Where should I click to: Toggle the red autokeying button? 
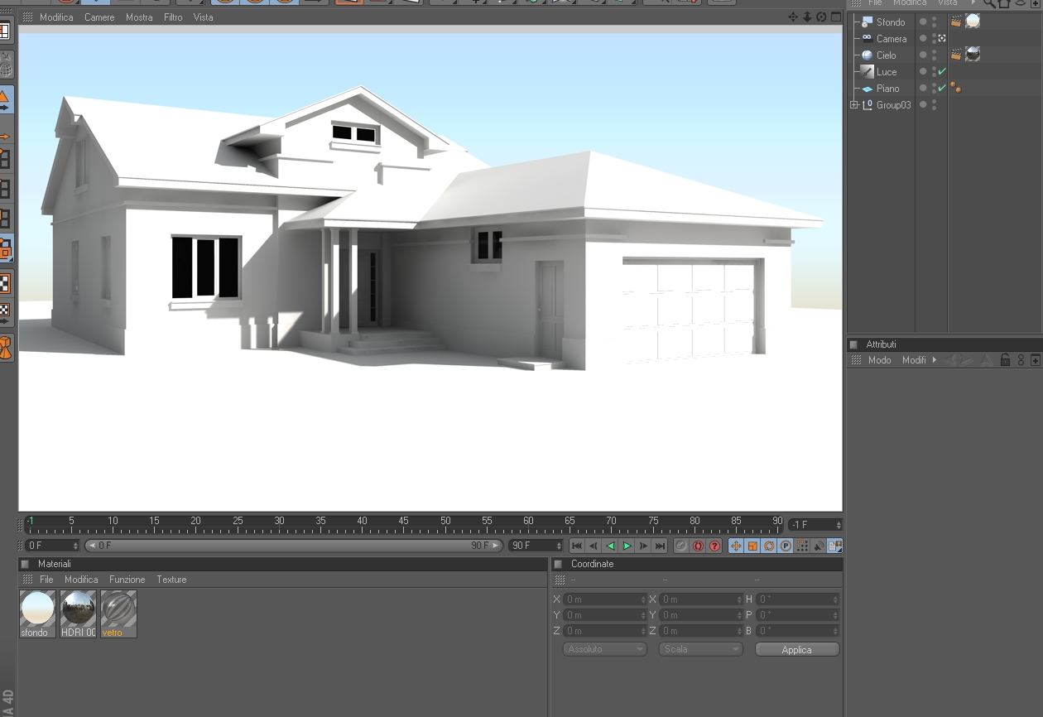(697, 546)
